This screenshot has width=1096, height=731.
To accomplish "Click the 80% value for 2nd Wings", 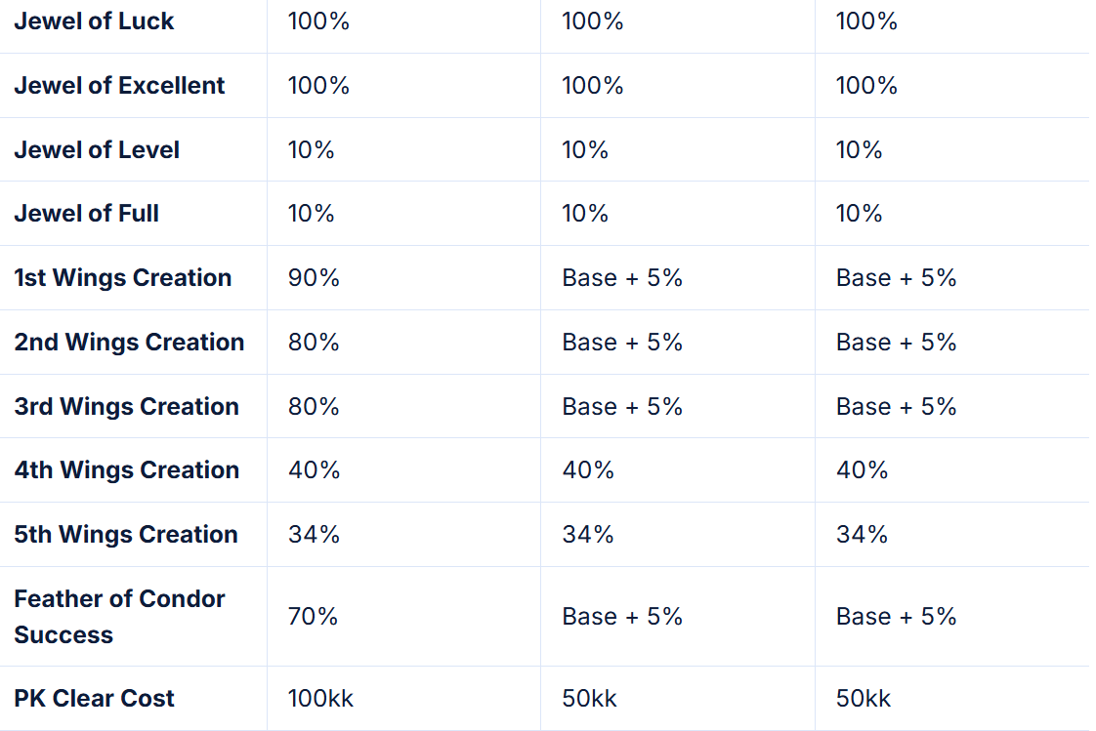I will (314, 343).
